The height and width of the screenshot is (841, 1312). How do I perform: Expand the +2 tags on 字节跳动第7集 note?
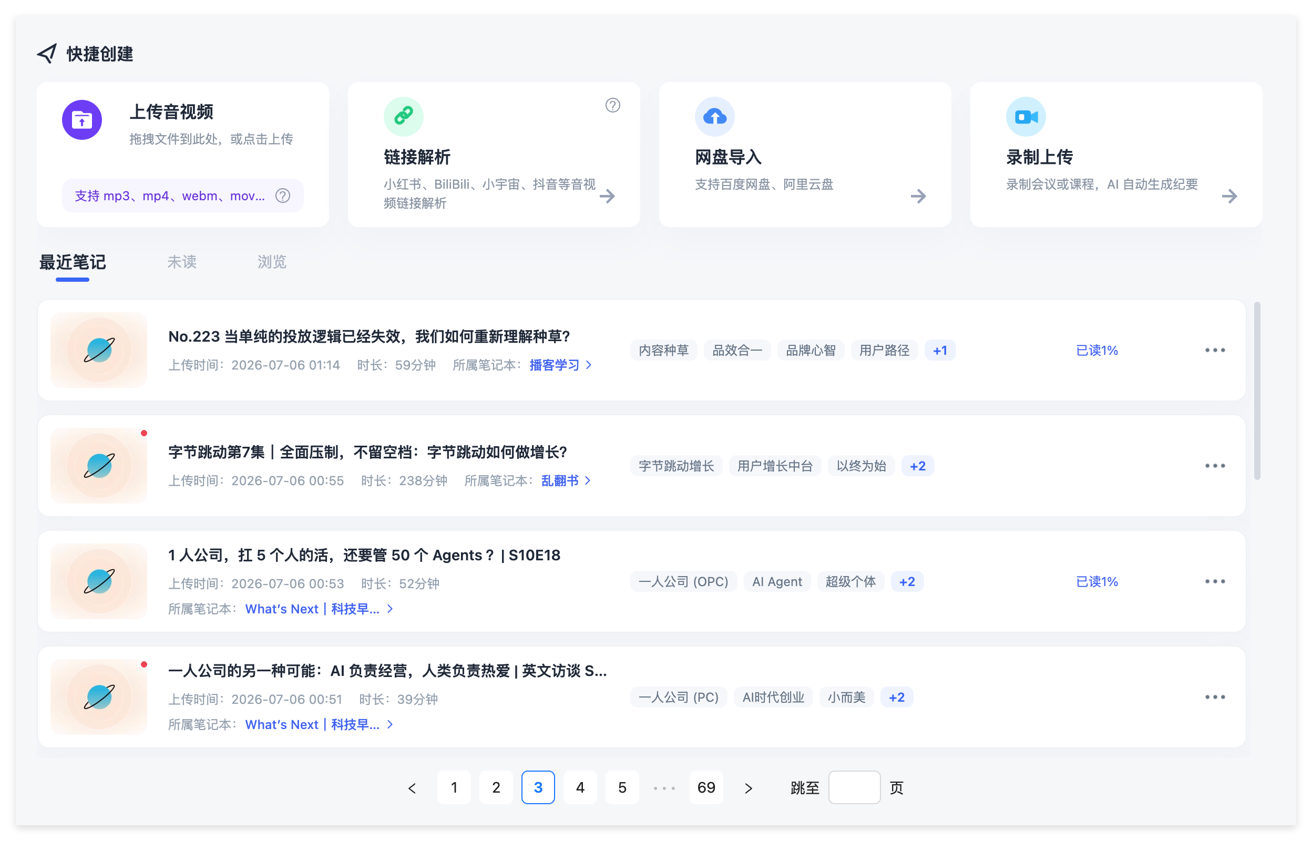(x=918, y=466)
